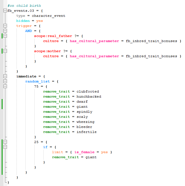Collapse the fb_events.03 block fold marker
The width and height of the screenshot is (185, 186).
click(5, 11)
